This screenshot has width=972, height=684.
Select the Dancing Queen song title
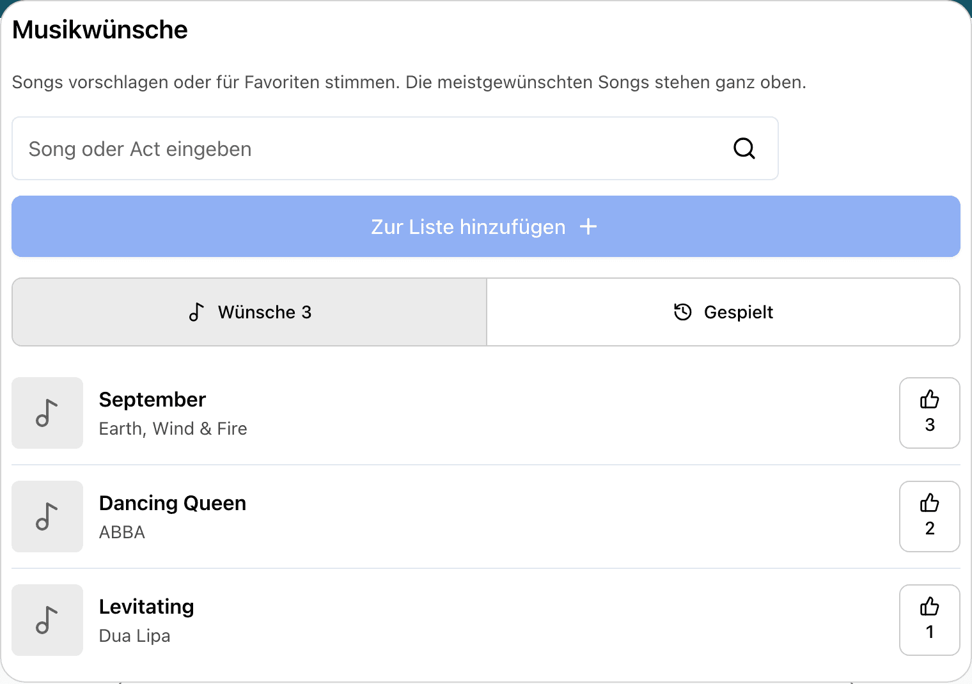(x=173, y=503)
